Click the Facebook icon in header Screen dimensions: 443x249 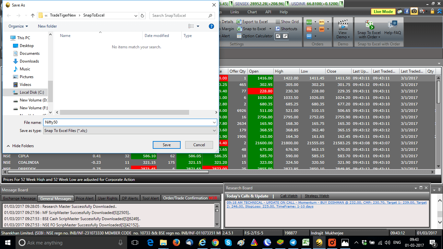[x=407, y=11]
